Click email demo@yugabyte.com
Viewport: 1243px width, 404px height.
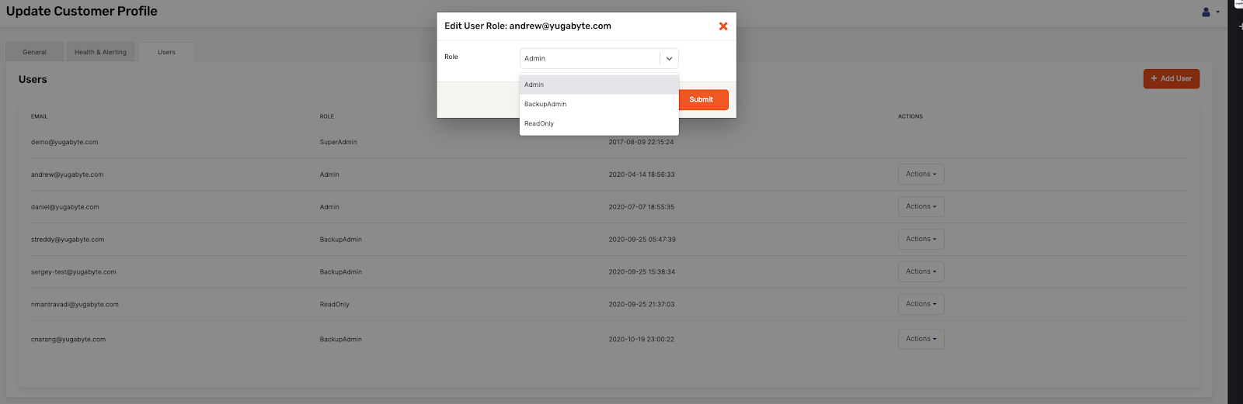coord(64,142)
